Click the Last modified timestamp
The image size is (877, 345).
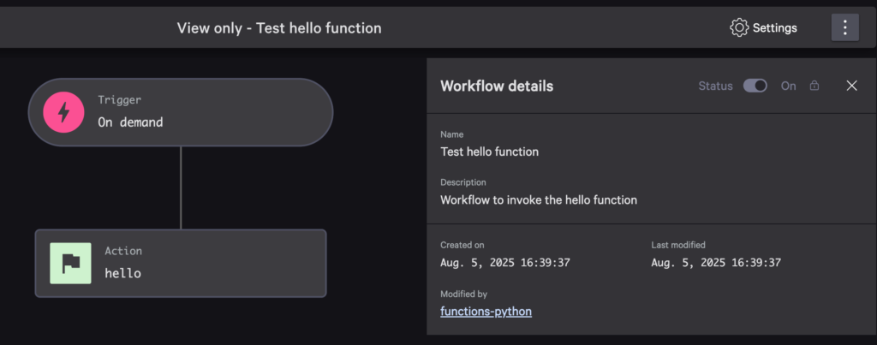716,263
